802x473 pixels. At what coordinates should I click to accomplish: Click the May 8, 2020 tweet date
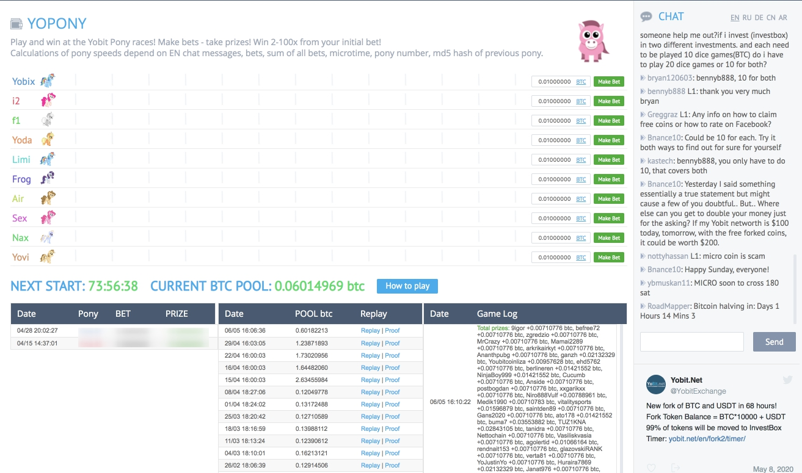(x=772, y=469)
